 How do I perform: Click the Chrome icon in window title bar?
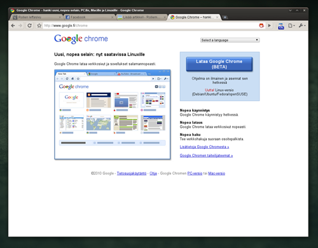tap(13, 10)
